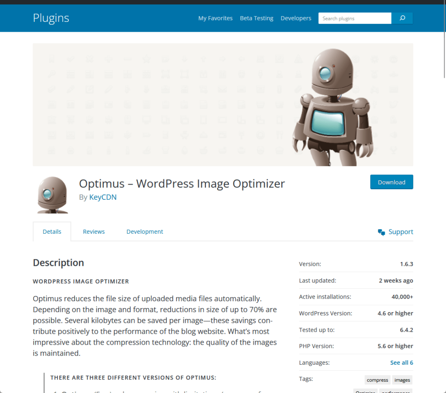
Task: Click the Optimus robot plugin icon
Action: click(52, 195)
